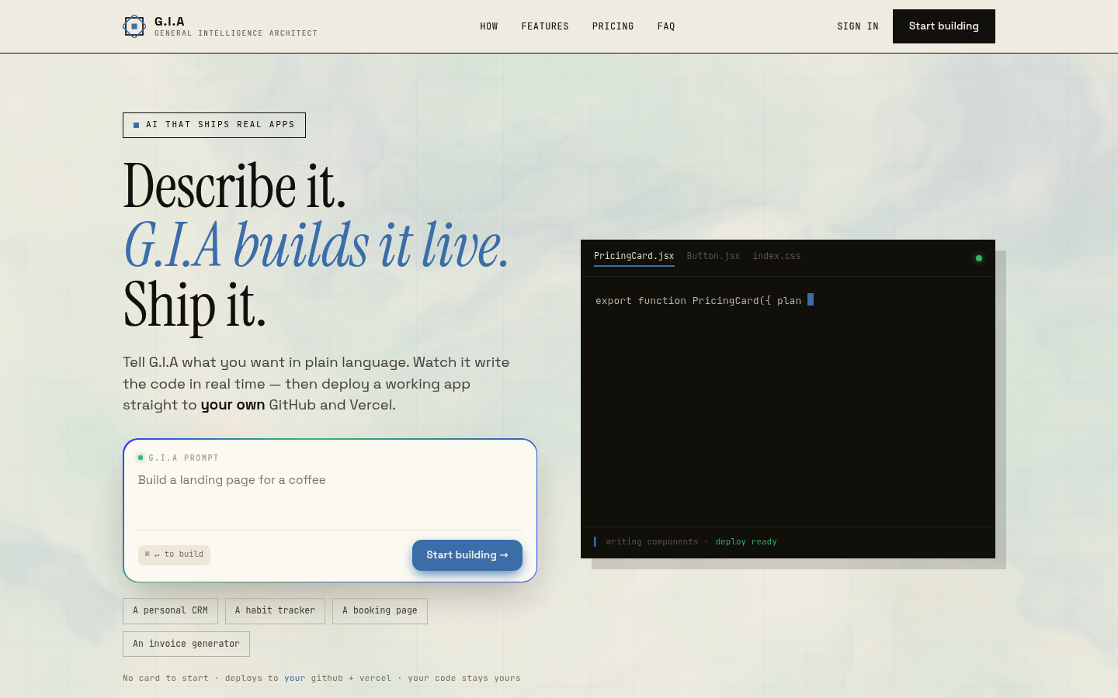The width and height of the screenshot is (1118, 698).
Task: Switch to PricingCard.jsx tab
Action: tap(634, 256)
